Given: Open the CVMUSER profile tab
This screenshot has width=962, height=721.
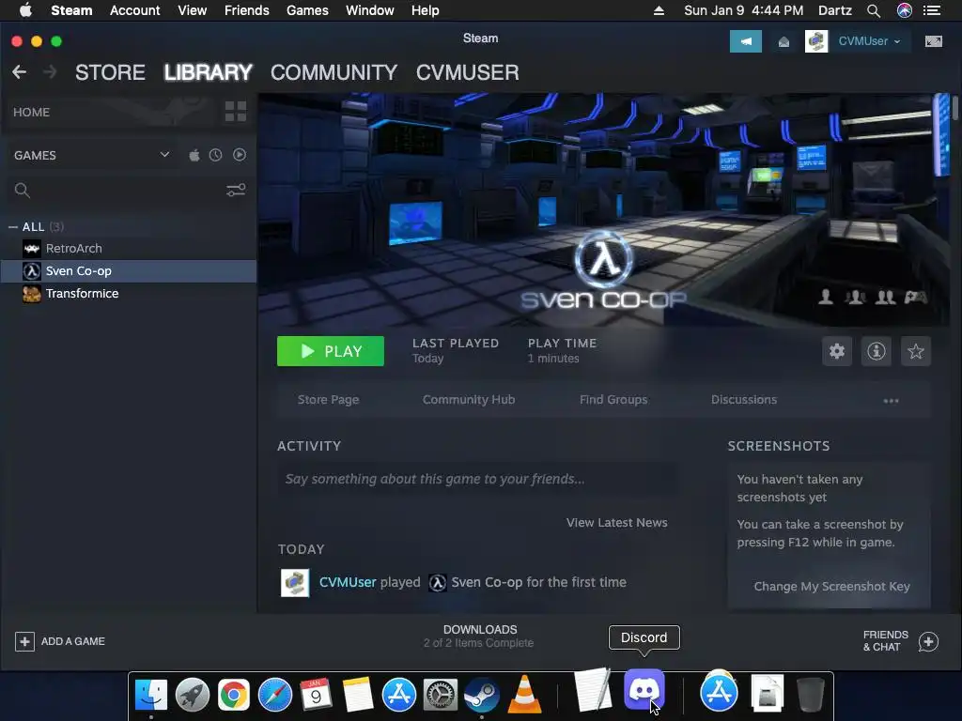Looking at the screenshot, I should click(x=468, y=72).
